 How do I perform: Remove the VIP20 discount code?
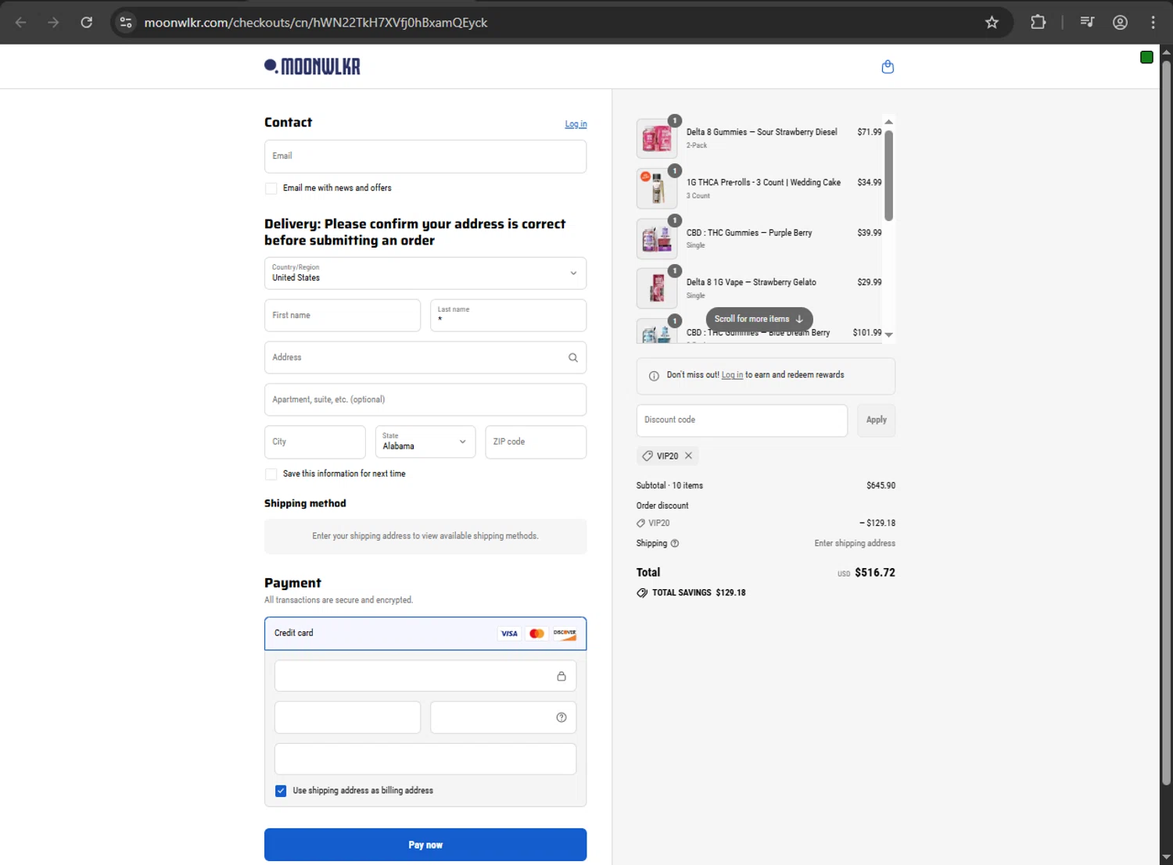point(688,456)
